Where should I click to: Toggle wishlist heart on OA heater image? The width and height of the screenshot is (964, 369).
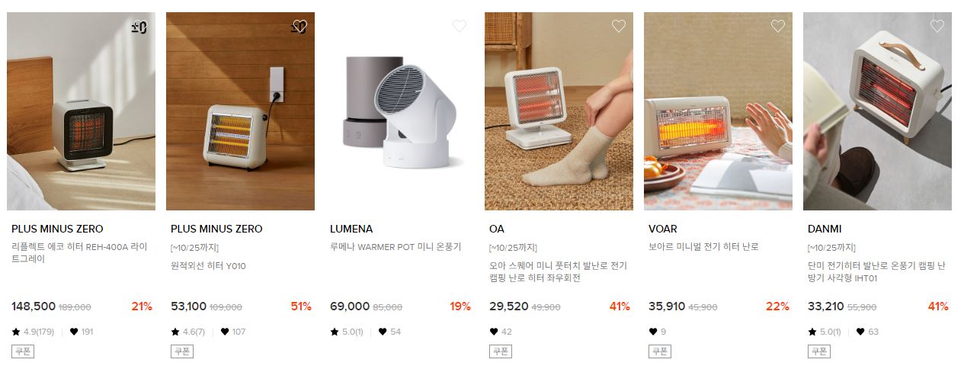coord(618,26)
